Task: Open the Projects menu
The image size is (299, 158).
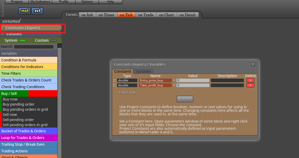Action: 17,2
